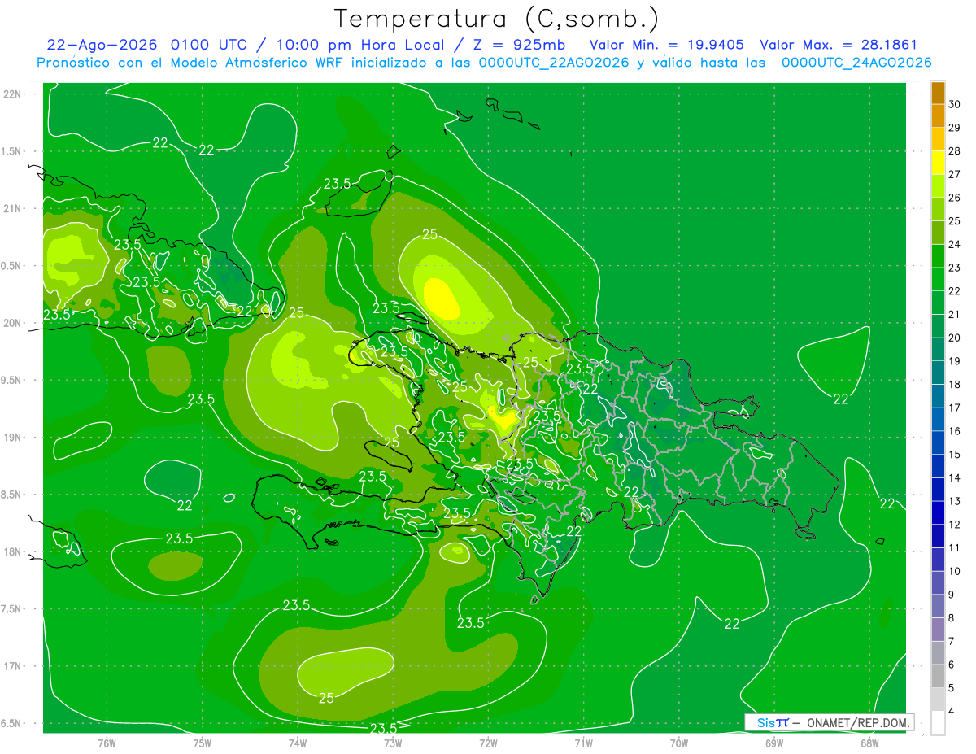Click the '76W' longitude axis label
976x754 pixels.
click(107, 743)
